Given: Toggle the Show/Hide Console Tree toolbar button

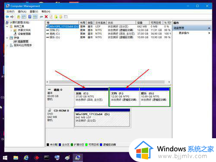Looking at the screenshot, I should coord(23,17).
